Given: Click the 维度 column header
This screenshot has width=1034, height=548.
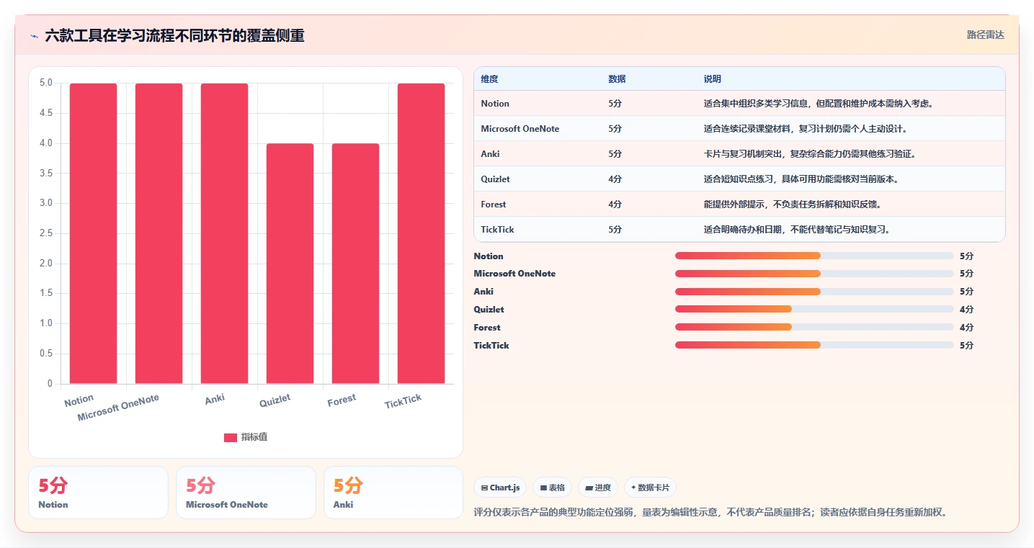Looking at the screenshot, I should click(x=489, y=79).
